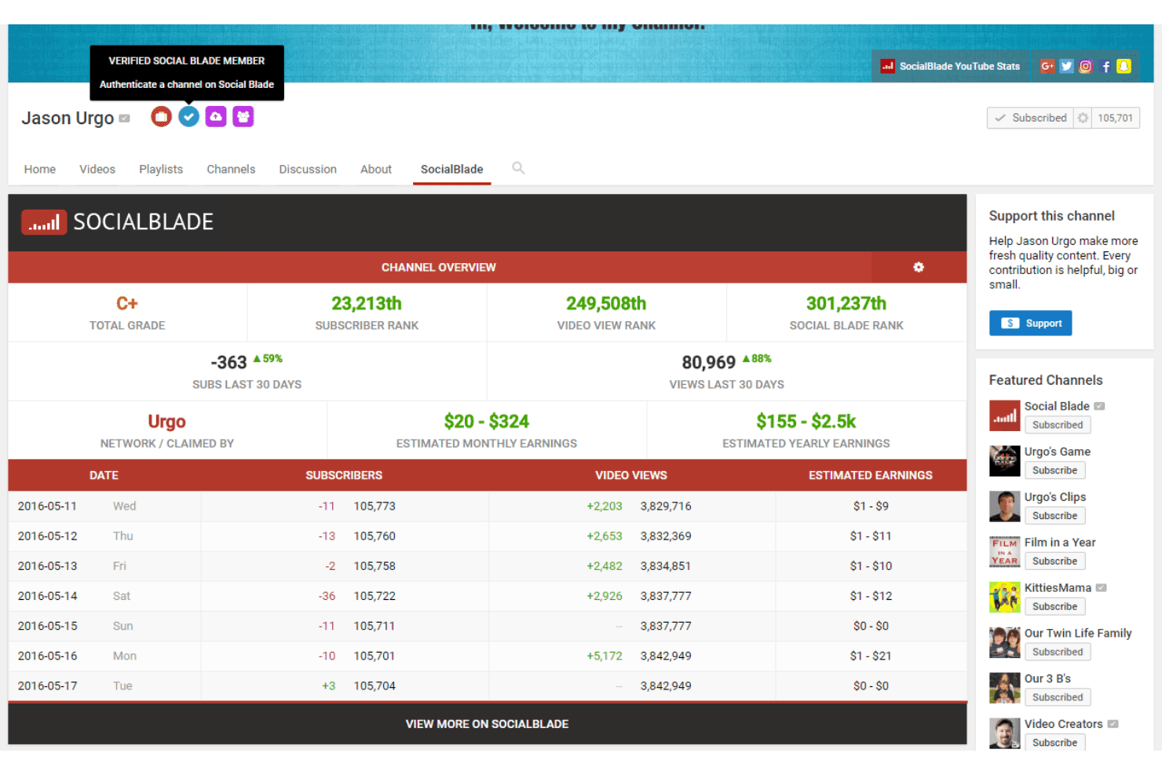Screen dimensions: 1162x775
Task: Toggle the Subscribed button for Jason Urgo
Action: tap(1030, 118)
